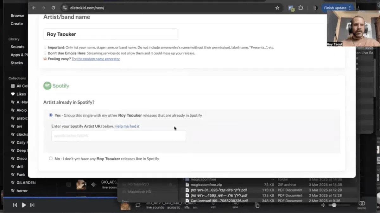Select Yes – group with existing Spotify releases
Viewport: 380px width, 213px height.
tap(51, 115)
